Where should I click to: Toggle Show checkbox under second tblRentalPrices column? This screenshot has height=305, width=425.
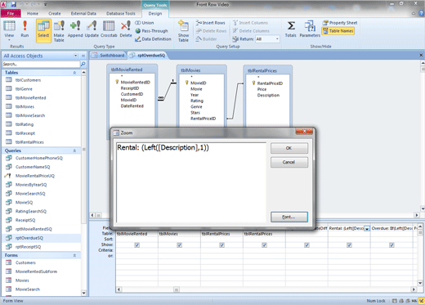coord(264,245)
